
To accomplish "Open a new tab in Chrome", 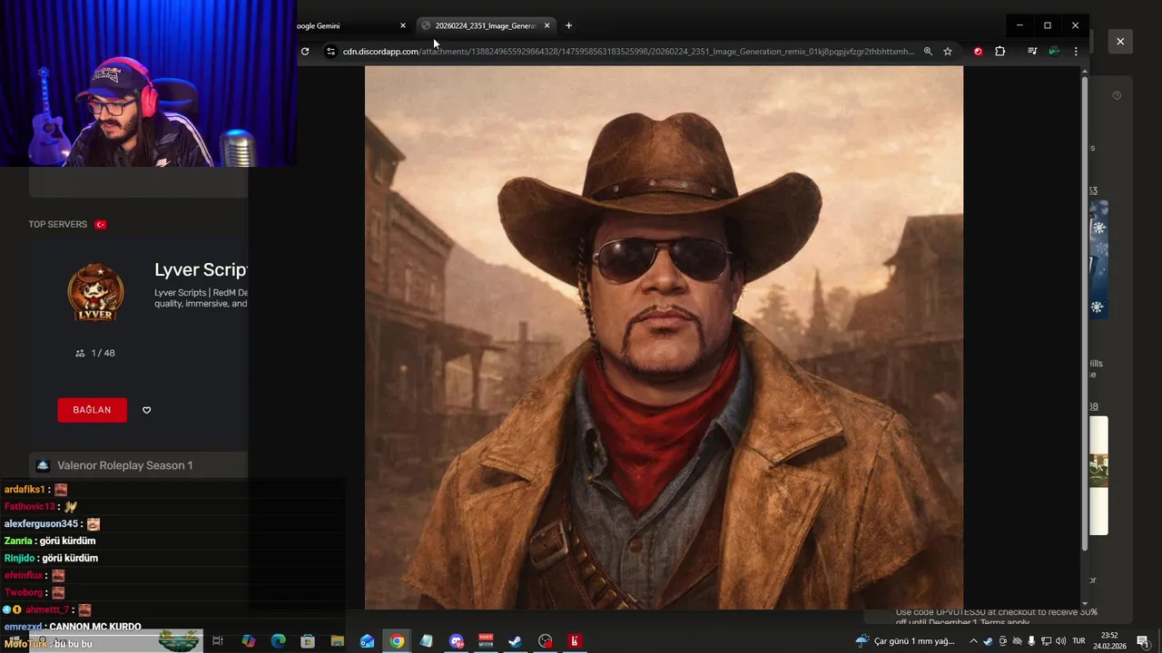I will point(568,25).
